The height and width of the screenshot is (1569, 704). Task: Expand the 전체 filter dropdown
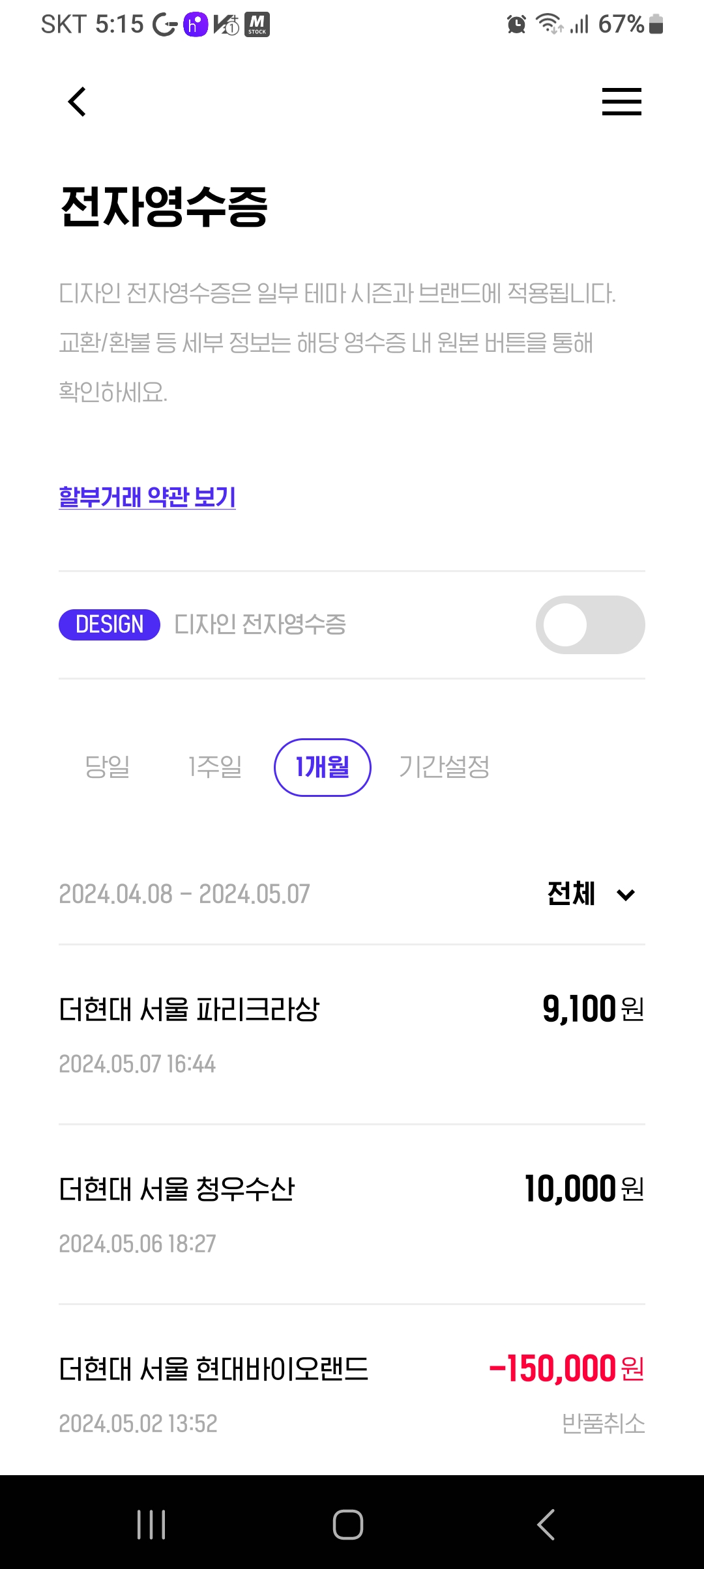pyautogui.click(x=591, y=894)
